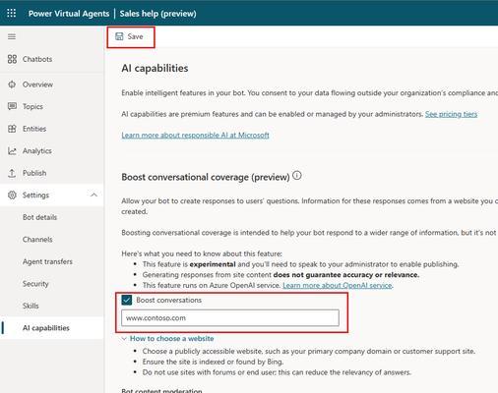
Task: Open the app launcher waffle icon
Action: tap(12, 13)
